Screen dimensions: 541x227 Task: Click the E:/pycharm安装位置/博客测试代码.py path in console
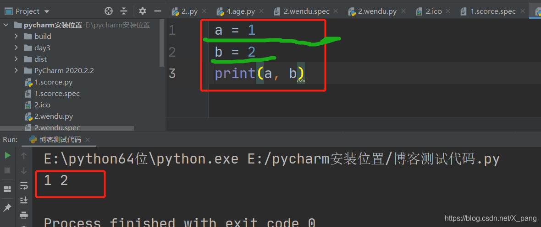[374, 159]
